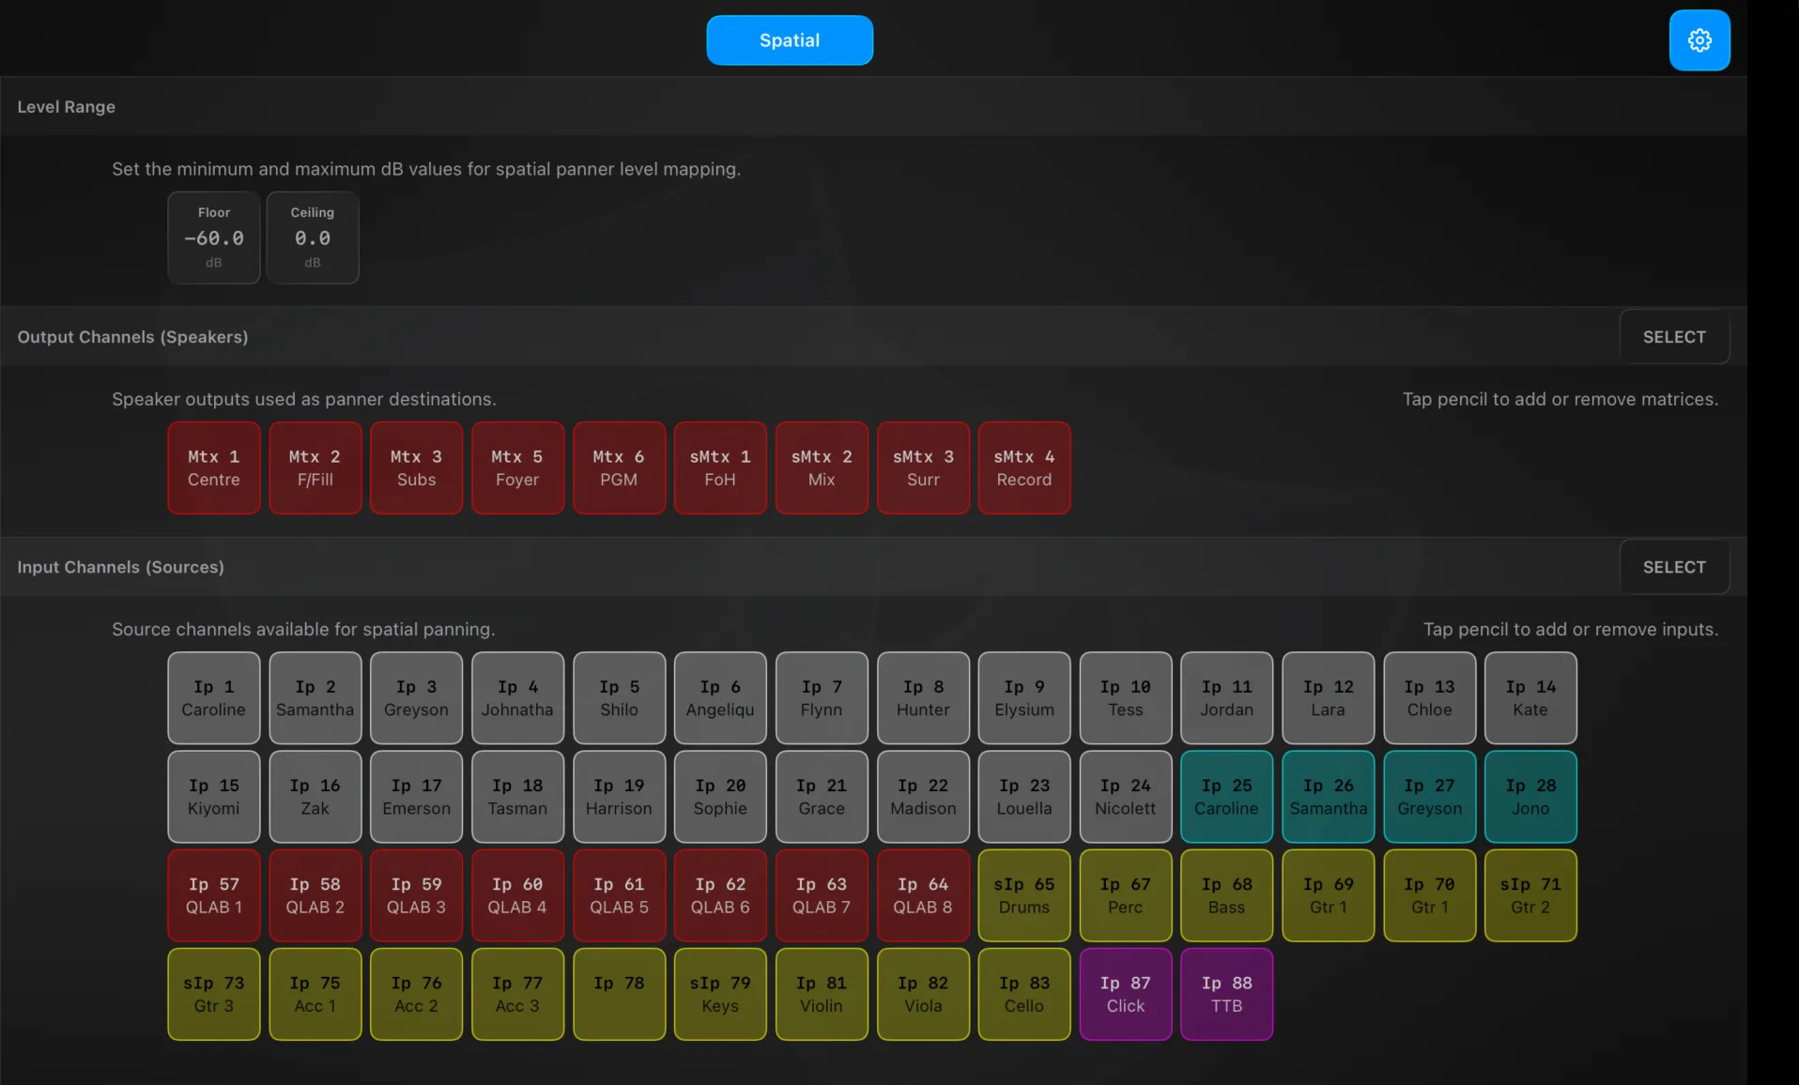The image size is (1799, 1085).
Task: Select sMtx 2 Mix output tile
Action: click(822, 467)
